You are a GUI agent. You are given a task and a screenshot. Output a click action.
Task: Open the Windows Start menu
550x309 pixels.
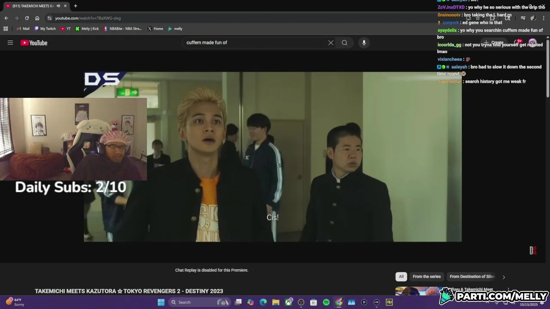[x=161, y=302]
